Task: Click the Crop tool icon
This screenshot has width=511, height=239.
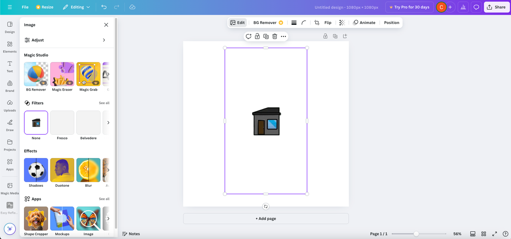Action: (x=317, y=23)
